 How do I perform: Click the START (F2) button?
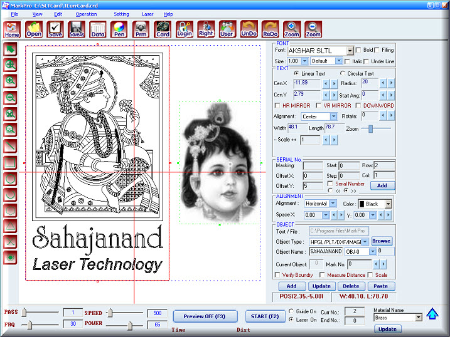coord(264,316)
